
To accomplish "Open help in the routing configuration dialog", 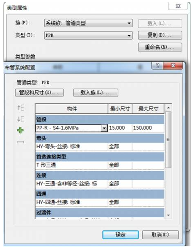I will pos(157,66).
